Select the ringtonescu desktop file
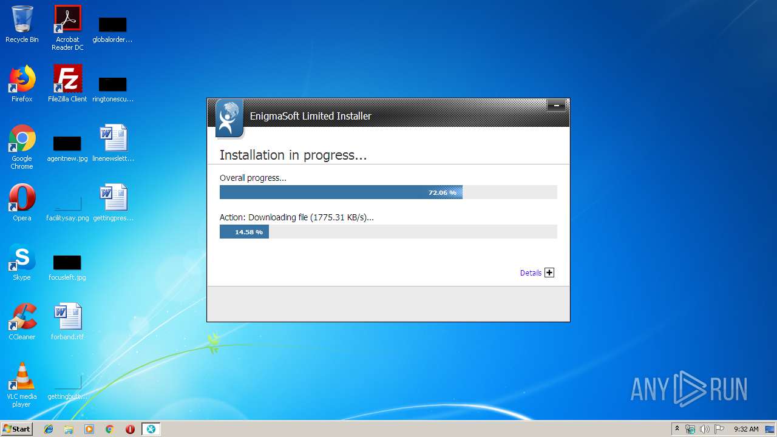This screenshot has width=777, height=437. coord(112,88)
